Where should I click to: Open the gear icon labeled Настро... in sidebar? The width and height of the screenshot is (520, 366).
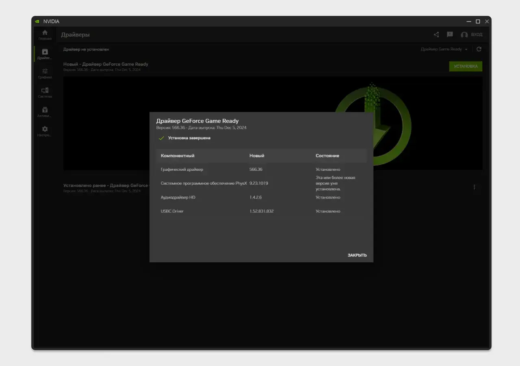point(45,129)
